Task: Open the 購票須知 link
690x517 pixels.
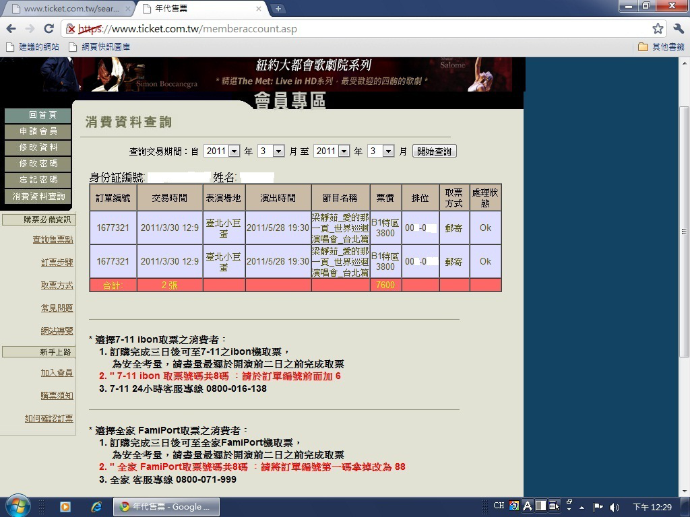Action: [57, 396]
